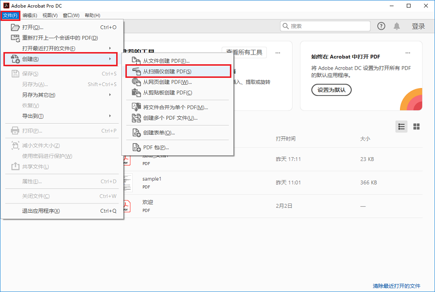Sort by the 大小 column header
The height and width of the screenshot is (292, 435).
point(365,139)
